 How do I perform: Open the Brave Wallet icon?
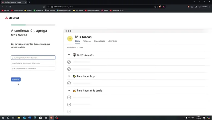[199, 7]
